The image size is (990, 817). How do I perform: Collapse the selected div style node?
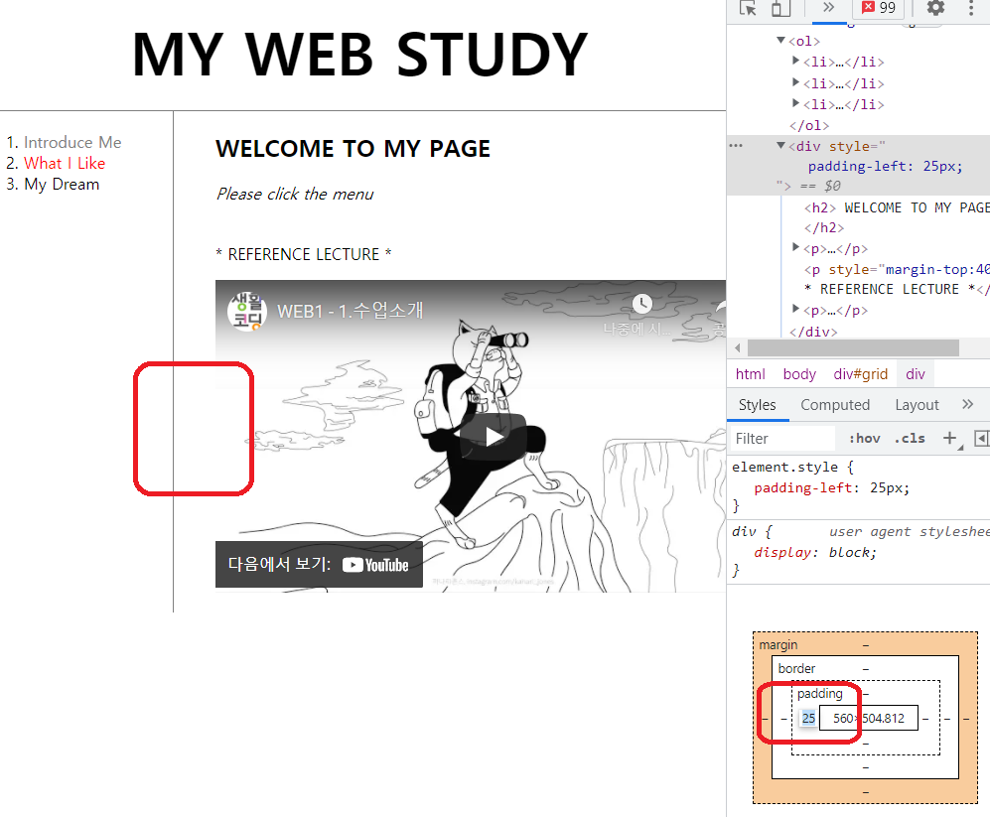[781, 145]
